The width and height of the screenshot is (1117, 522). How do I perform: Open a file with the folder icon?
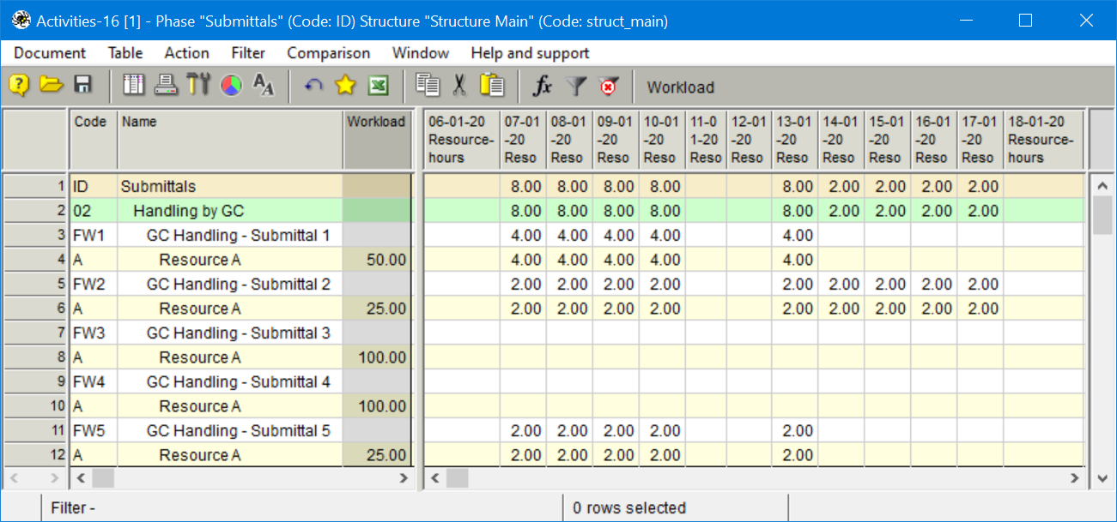(52, 85)
